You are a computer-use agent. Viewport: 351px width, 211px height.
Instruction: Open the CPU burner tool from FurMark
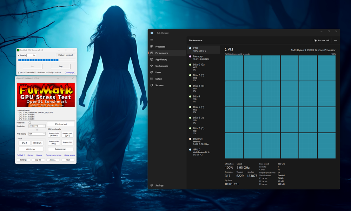31,149
